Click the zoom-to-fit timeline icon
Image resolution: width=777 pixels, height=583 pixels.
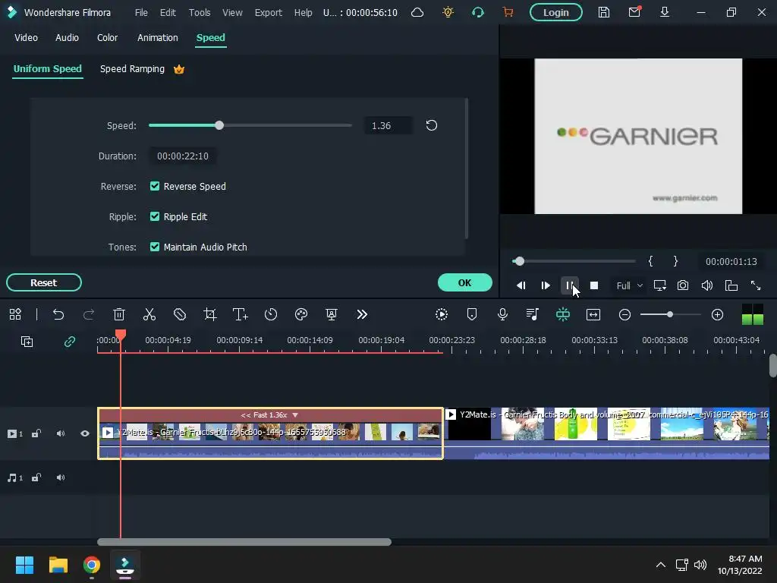click(593, 314)
